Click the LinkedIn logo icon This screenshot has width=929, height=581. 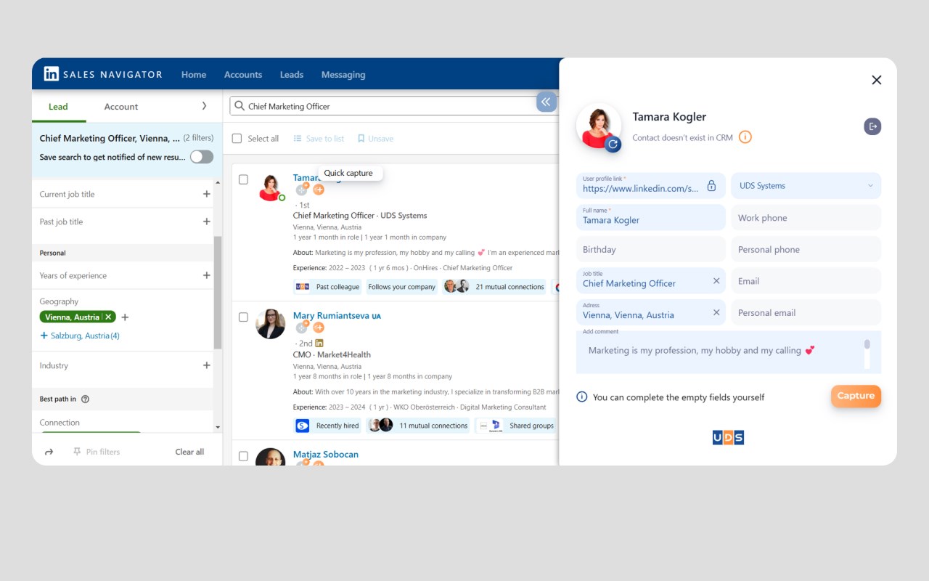coord(52,74)
